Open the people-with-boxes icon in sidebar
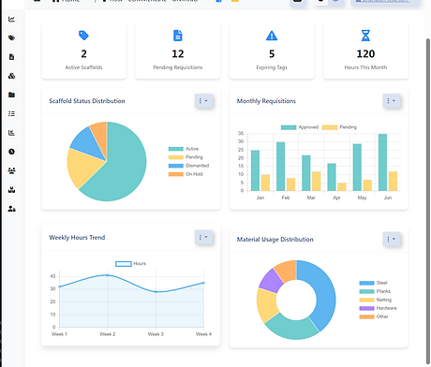Screen dimensions: 431x367 [x=11, y=190]
